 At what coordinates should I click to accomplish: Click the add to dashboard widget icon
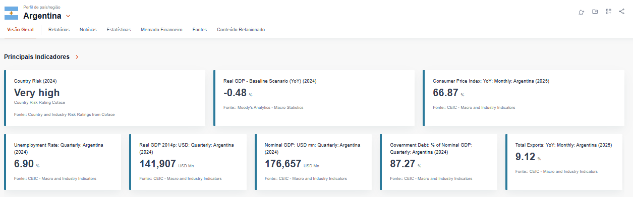point(609,12)
